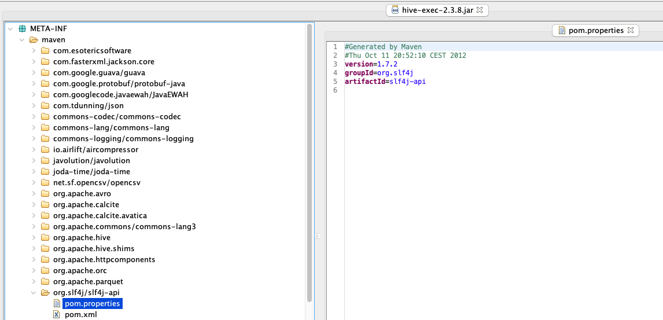
Task: Select org.apache.commons/commons-lang3 row
Action: [124, 227]
